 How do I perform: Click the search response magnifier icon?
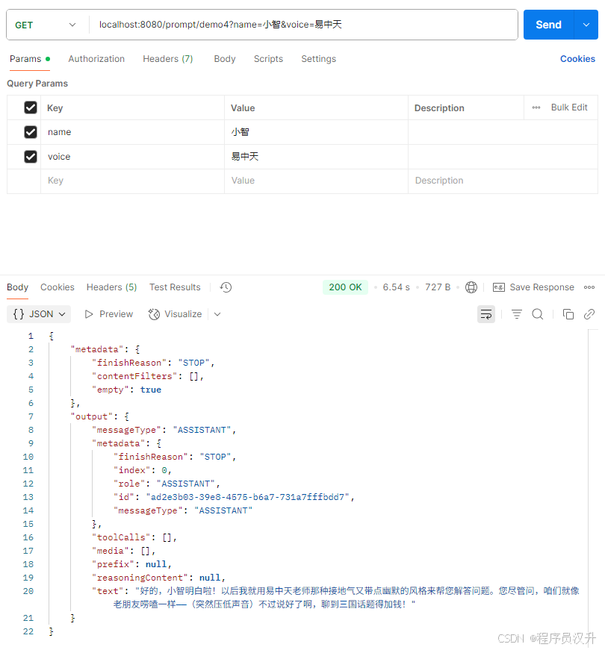[538, 314]
